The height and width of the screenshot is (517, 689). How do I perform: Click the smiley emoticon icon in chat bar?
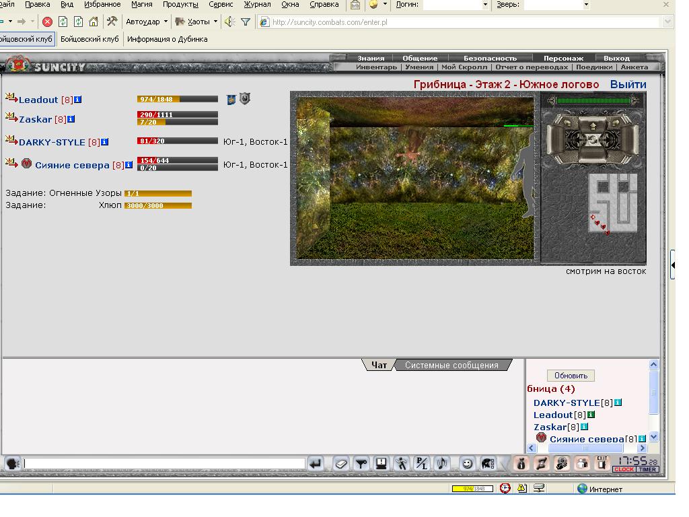point(467,463)
